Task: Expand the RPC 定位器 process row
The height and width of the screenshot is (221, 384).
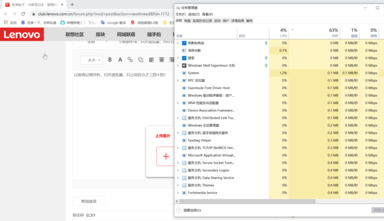Action: (x=178, y=80)
